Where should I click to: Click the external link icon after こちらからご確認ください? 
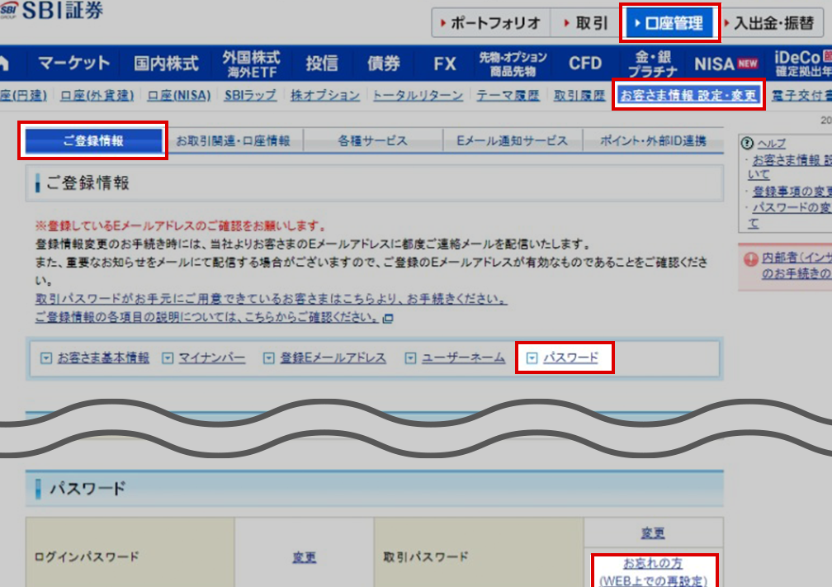[x=388, y=319]
